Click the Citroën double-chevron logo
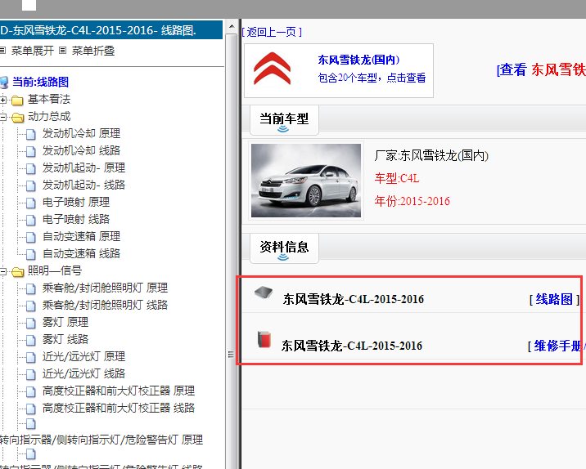The image size is (586, 469). [x=272, y=69]
